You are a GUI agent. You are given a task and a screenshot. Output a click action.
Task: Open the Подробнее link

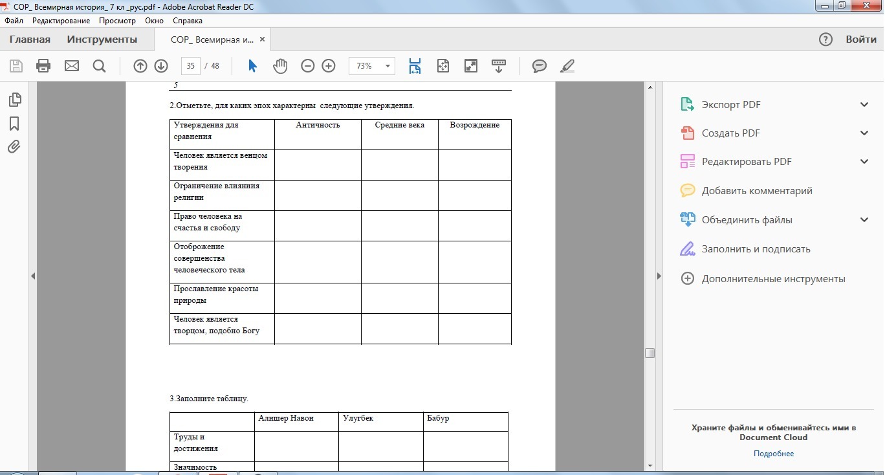click(774, 454)
